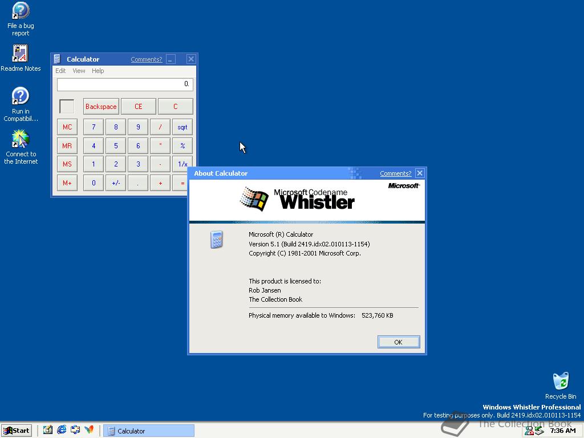
Task: Click the memory indicator box in Calculator
Action: coord(67,107)
